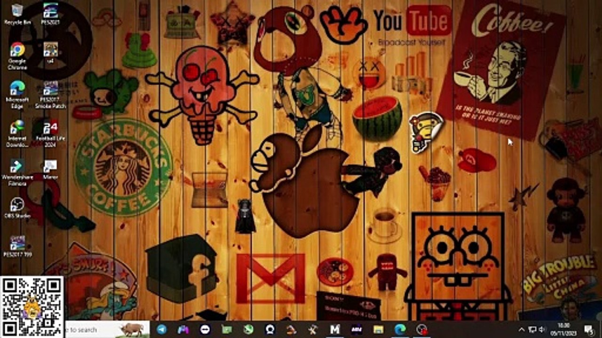Open the volume control in the tray
The image size is (602, 338).
[x=543, y=330]
